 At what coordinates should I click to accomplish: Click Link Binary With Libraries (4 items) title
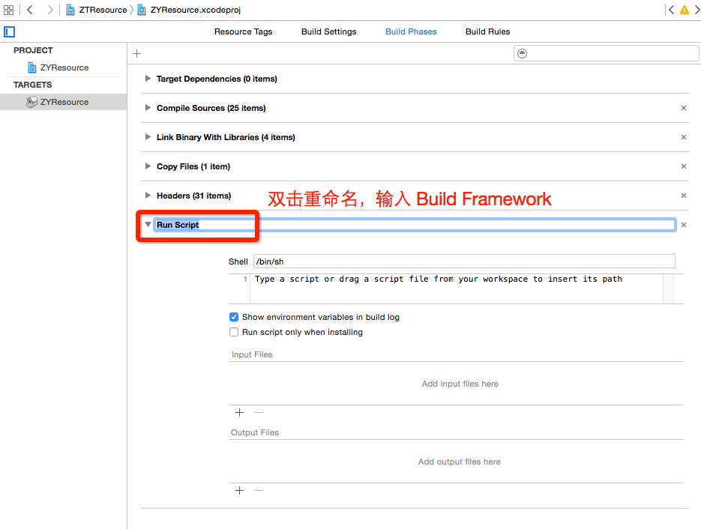coord(226,137)
